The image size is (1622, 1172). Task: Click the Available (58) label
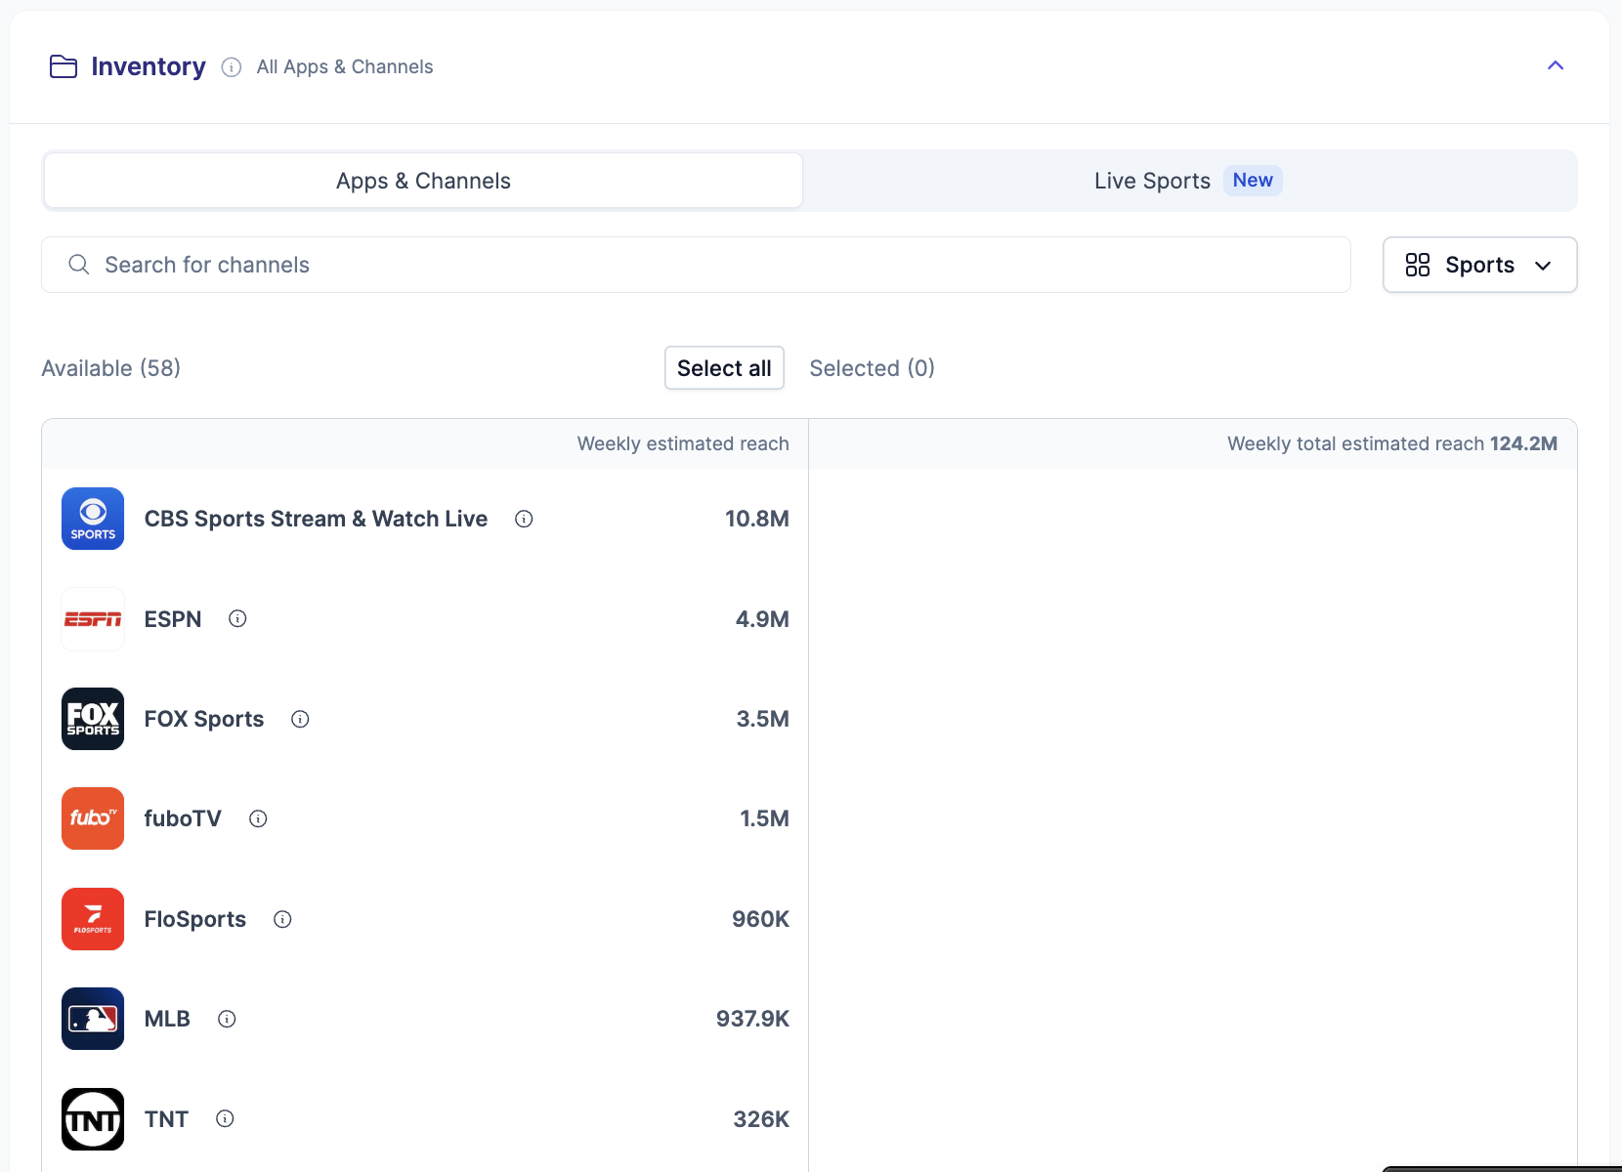(111, 368)
